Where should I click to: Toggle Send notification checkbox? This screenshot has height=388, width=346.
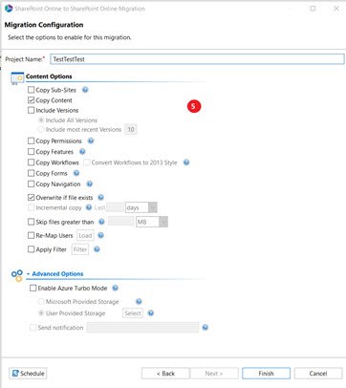33,327
